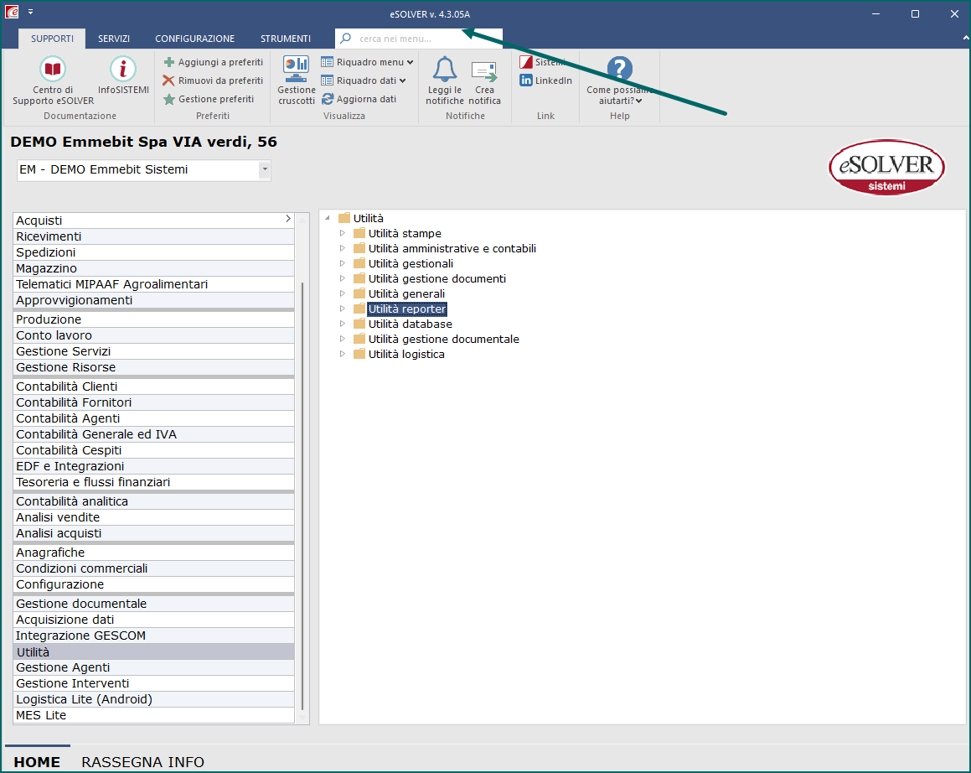Select Utilità database folder icon

click(359, 324)
